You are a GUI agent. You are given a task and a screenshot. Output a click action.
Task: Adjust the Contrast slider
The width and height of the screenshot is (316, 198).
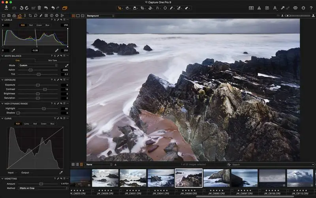tap(45, 89)
